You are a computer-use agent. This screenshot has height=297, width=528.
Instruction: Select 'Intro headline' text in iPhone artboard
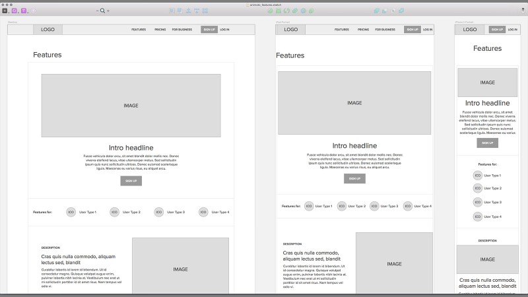488,103
